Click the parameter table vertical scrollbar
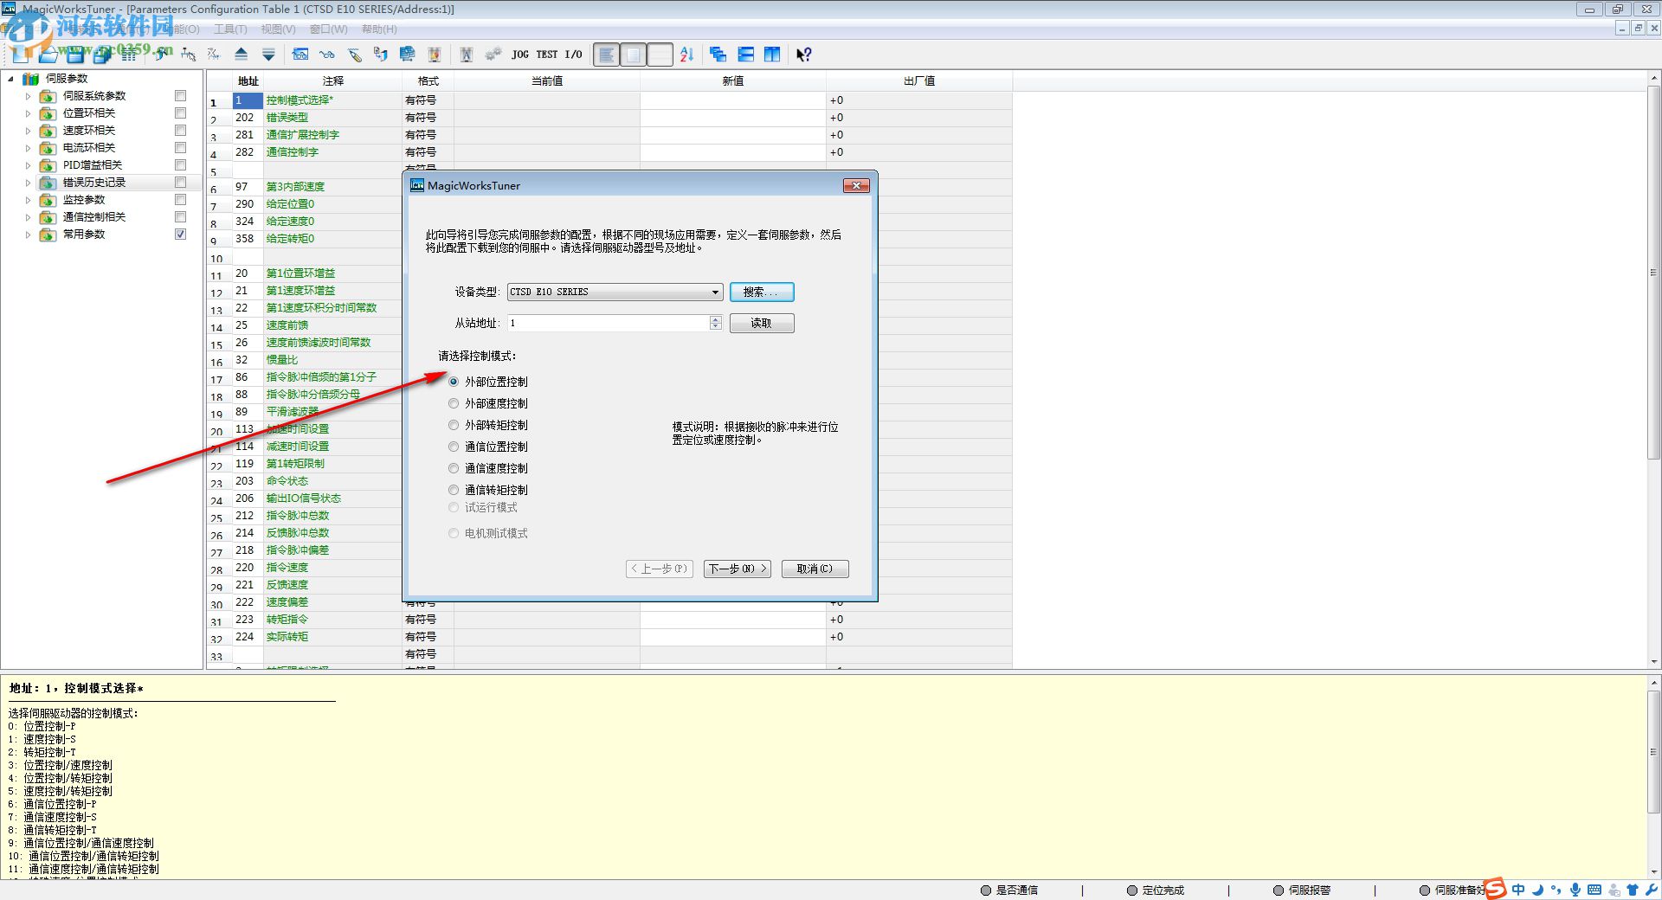This screenshot has height=900, width=1662. pos(1653,273)
